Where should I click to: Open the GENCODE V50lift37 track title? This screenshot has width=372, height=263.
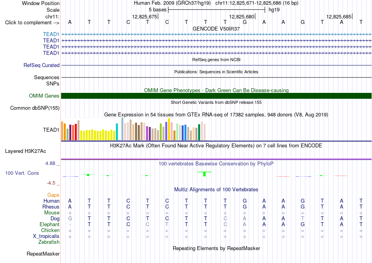click(x=216, y=29)
